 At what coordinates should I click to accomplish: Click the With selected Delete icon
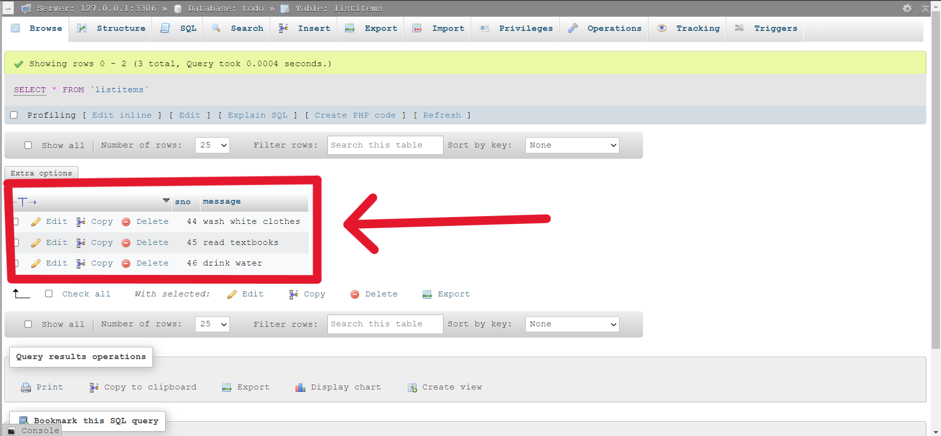(355, 294)
